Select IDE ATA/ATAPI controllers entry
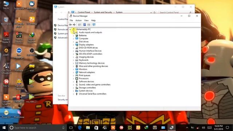The image size is (233, 131). pyautogui.click(x=91, y=54)
